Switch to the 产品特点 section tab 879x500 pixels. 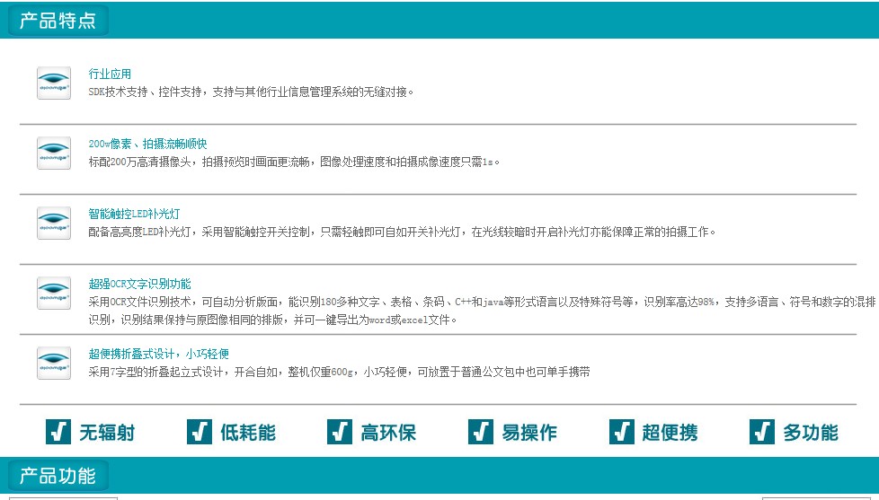[x=58, y=21]
